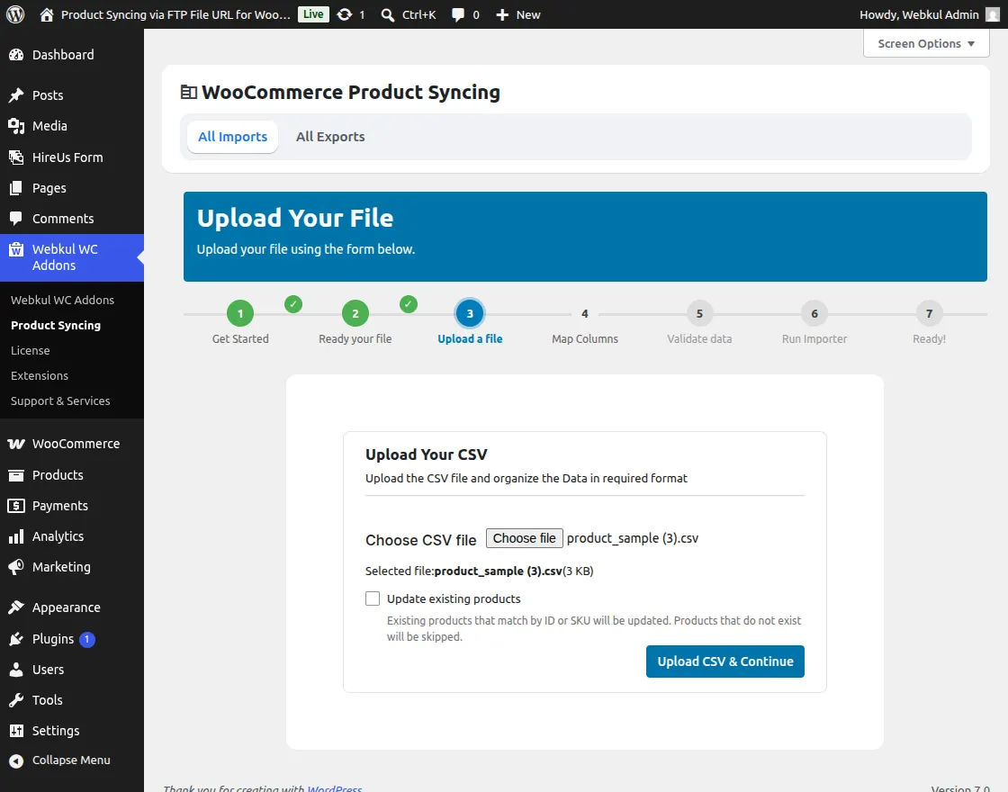Select step 3 Upload a file
The width and height of the screenshot is (1008, 792).
tap(470, 314)
